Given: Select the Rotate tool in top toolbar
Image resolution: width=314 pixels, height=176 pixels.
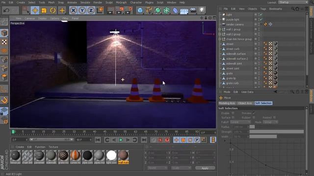Looking at the screenshot, I should click(x=52, y=10).
